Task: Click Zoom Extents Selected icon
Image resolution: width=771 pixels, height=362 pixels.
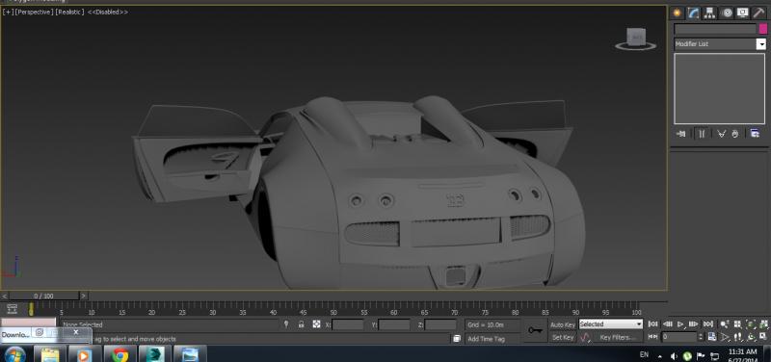Action: coord(751,324)
